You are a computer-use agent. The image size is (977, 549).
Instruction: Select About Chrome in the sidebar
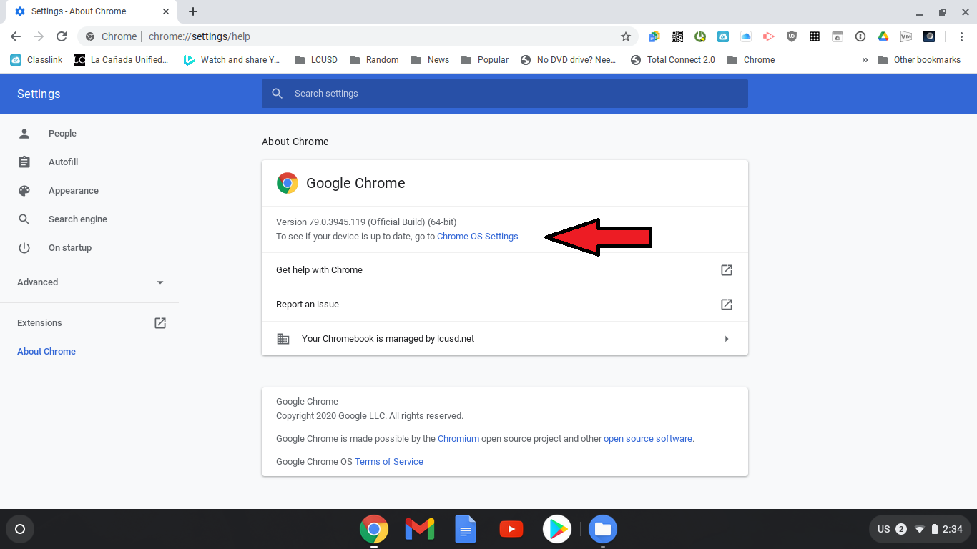tap(46, 352)
